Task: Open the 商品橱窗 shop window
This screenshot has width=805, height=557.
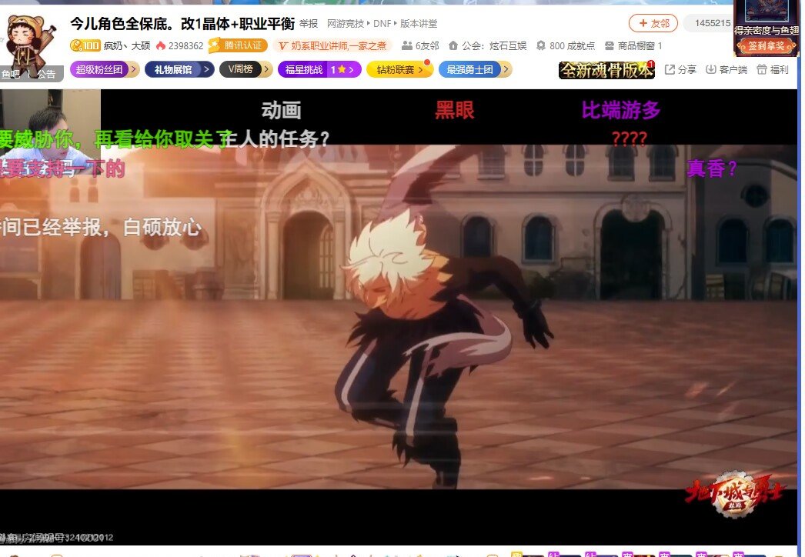Action: click(x=633, y=45)
